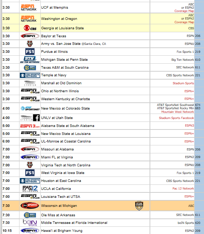Open ESPN+ link for Western Kentucky at Charlotte
The height and width of the screenshot is (234, 204).
click(x=189, y=99)
